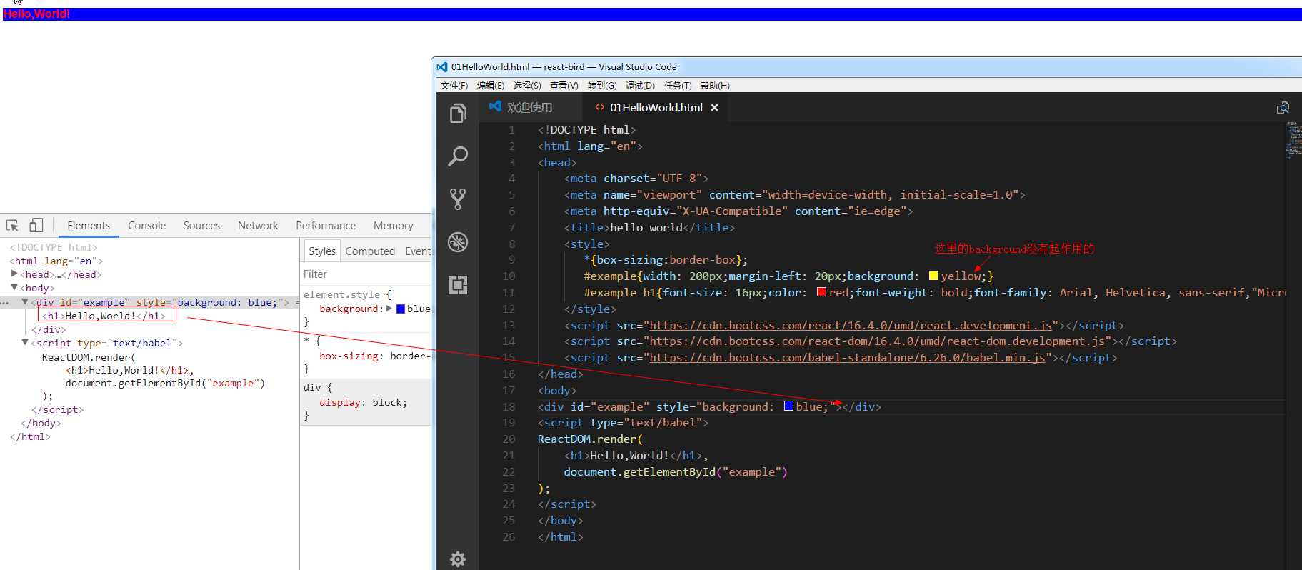Open the Extensions view in VS Code
Viewport: 1302px width, 570px height.
tap(458, 285)
